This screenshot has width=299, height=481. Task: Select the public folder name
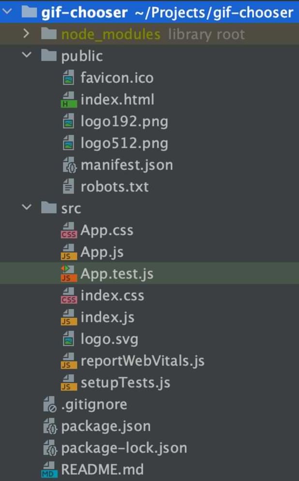[x=82, y=56]
